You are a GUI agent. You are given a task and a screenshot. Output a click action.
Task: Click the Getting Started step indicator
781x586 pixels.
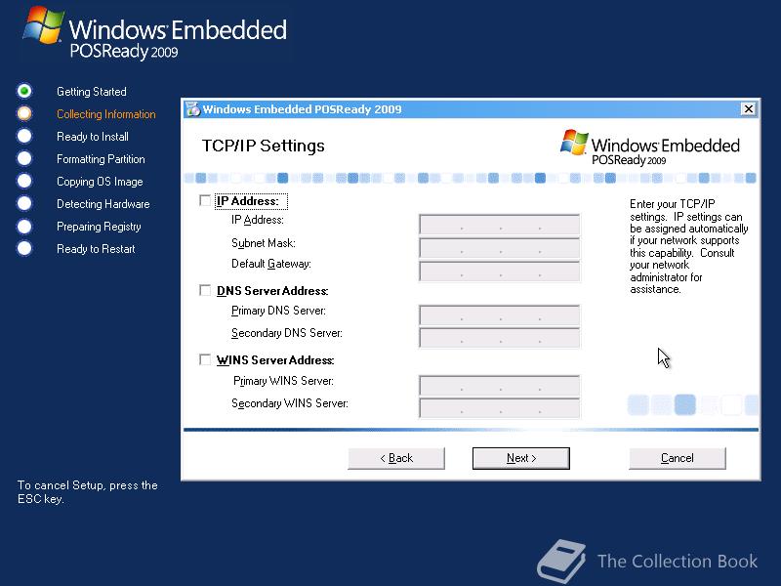click(24, 91)
